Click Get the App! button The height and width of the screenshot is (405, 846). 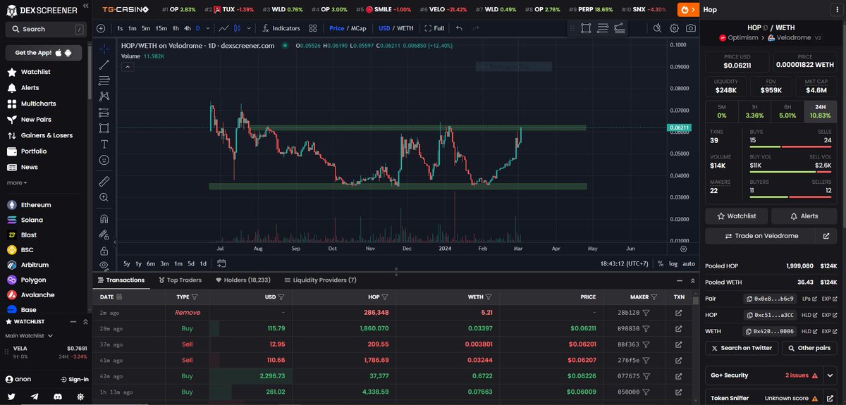click(44, 53)
